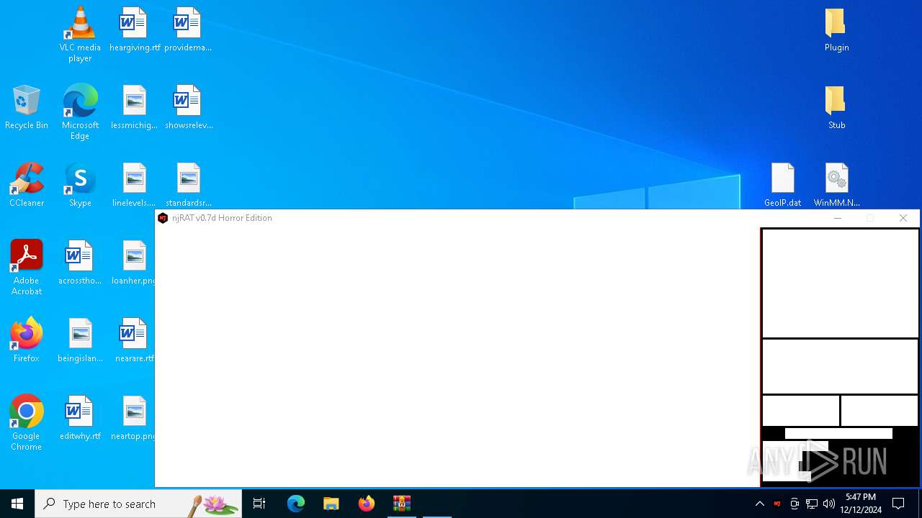Select neartop.png image file
922x518 pixels.
(x=133, y=418)
